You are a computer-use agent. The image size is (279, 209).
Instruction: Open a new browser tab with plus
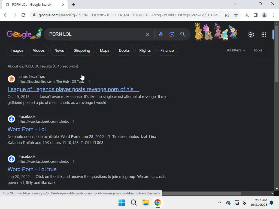click(74, 5)
